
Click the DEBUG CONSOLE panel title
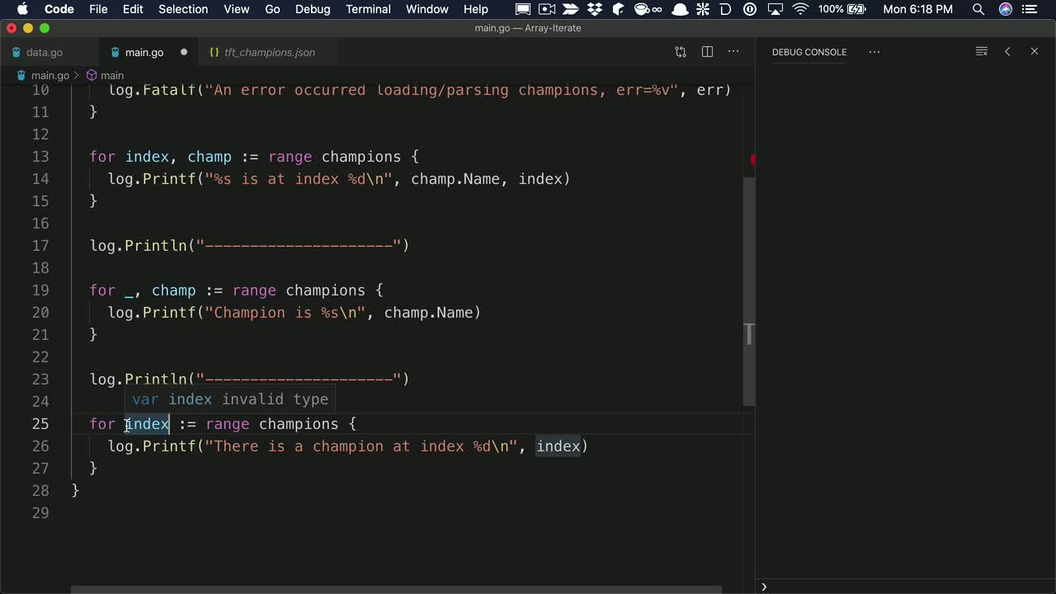[x=809, y=51]
